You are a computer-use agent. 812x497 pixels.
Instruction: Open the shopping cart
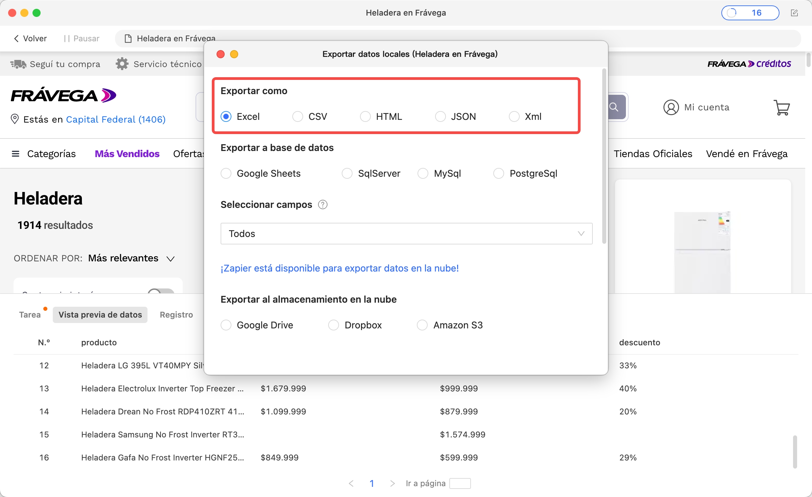(x=782, y=107)
